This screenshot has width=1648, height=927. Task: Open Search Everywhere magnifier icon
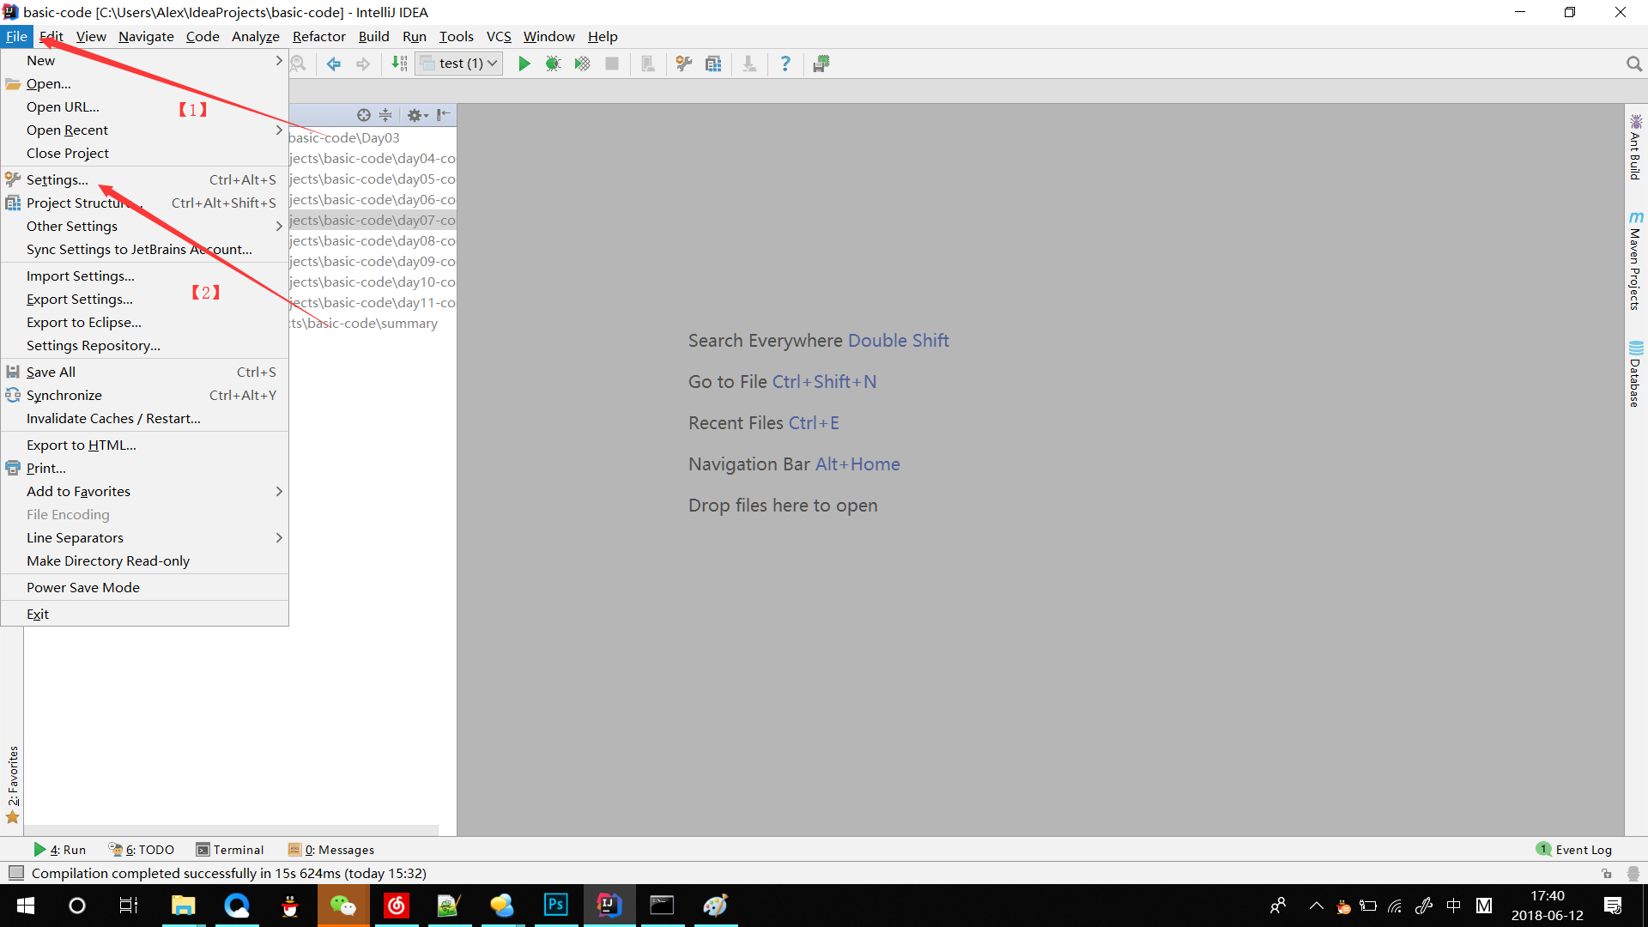(1633, 64)
